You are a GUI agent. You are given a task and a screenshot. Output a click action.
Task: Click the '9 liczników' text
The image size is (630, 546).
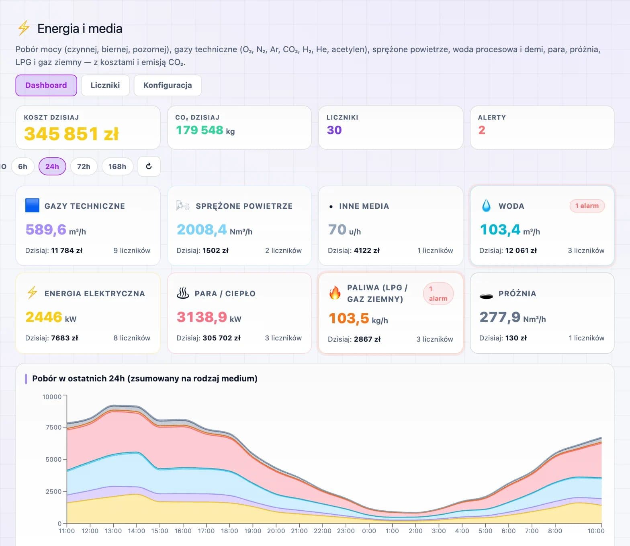[x=132, y=250]
